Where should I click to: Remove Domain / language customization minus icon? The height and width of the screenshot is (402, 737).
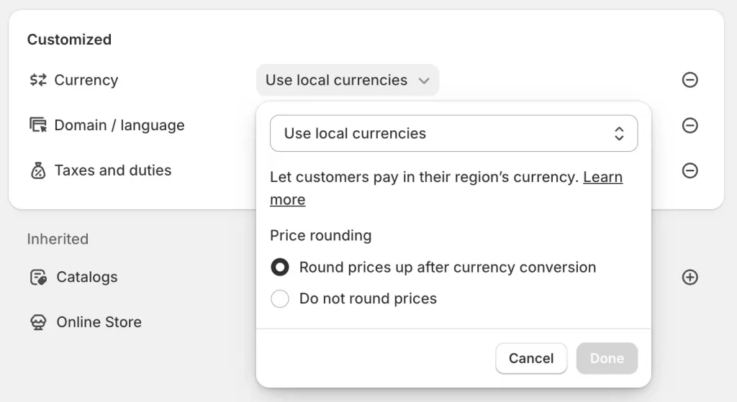pyautogui.click(x=689, y=125)
